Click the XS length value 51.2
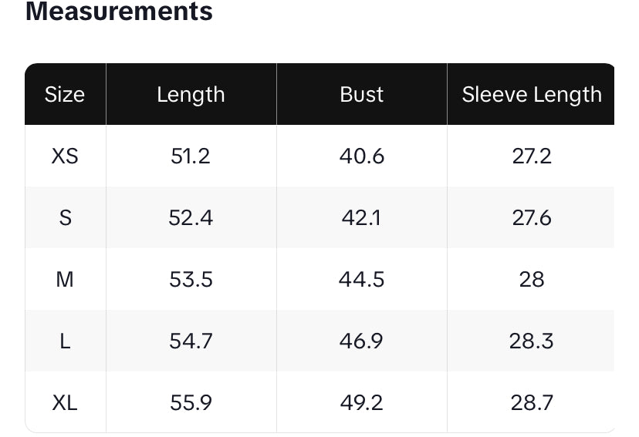Screen dimensions: 639x437 pyautogui.click(x=191, y=156)
